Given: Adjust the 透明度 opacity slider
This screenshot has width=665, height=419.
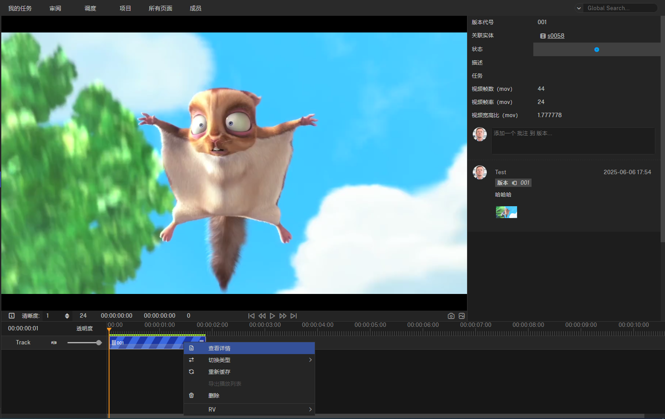Looking at the screenshot, I should [85, 343].
